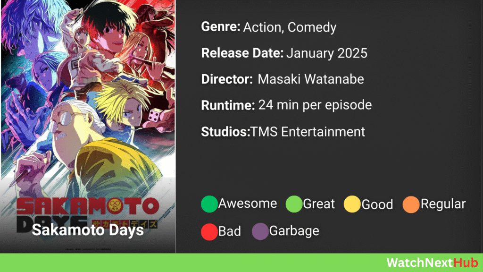Click the green footer bar
Screen dimensions: 483x272
pos(241,263)
